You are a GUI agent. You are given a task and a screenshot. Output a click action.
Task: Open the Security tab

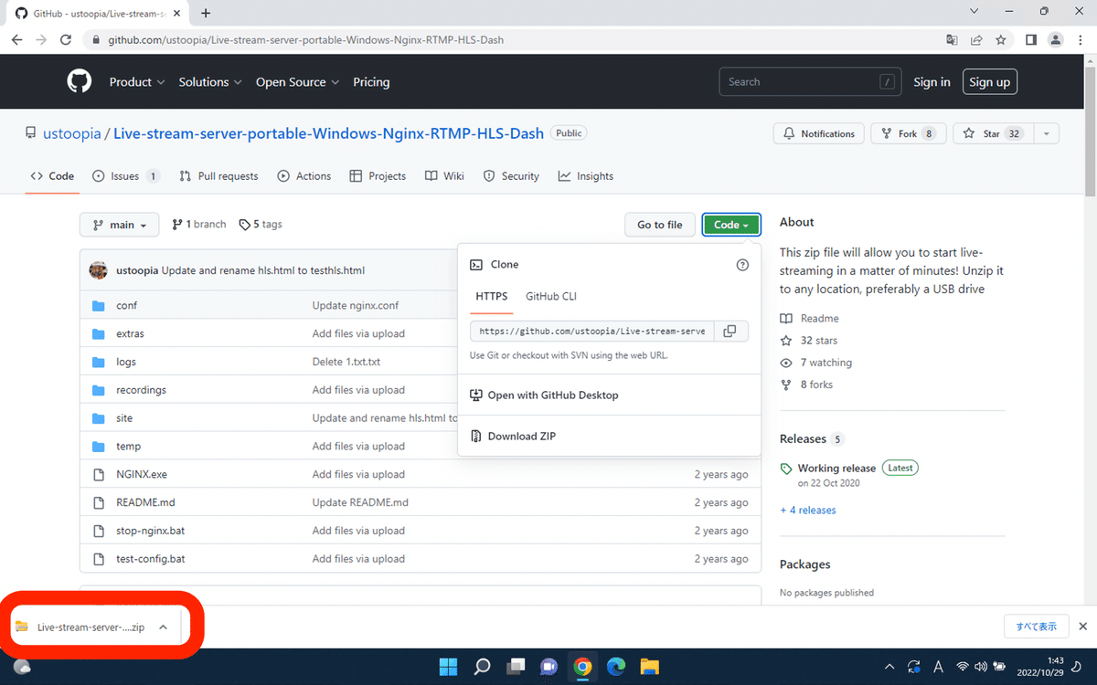tap(511, 176)
